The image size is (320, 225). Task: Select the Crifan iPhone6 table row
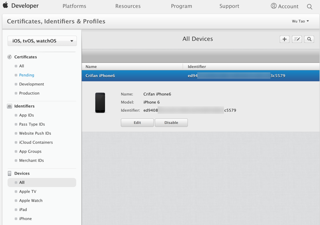[201, 76]
